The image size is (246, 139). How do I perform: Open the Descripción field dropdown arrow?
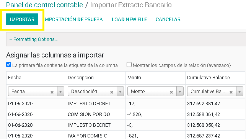(x=120, y=91)
